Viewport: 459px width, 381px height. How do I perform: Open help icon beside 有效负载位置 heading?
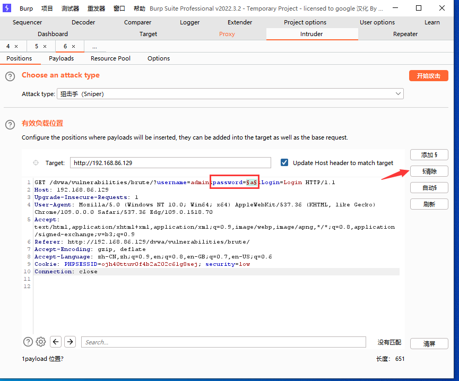(x=10, y=125)
